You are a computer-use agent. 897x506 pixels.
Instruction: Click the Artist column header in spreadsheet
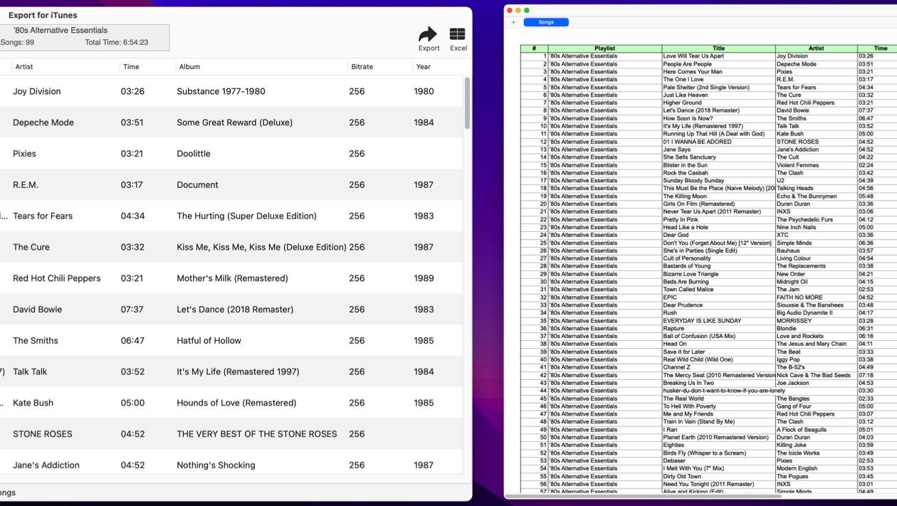816,48
